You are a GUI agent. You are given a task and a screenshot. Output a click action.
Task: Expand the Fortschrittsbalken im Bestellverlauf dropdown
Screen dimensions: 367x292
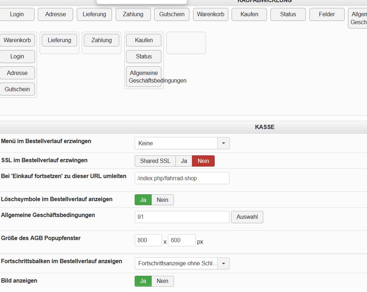[182, 264]
